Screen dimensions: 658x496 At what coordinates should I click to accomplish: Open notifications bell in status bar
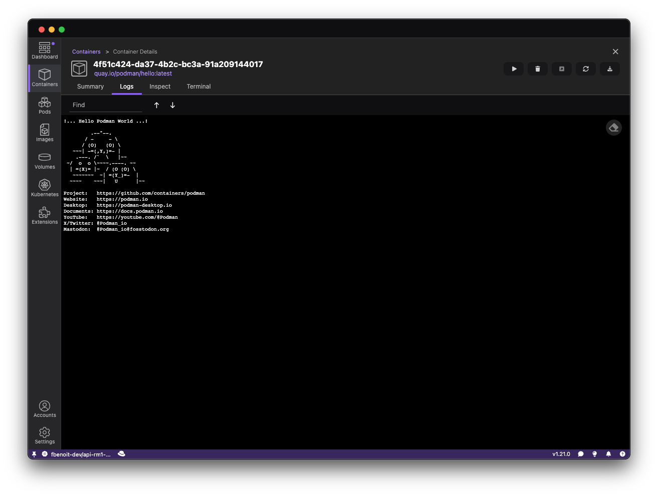coord(608,454)
